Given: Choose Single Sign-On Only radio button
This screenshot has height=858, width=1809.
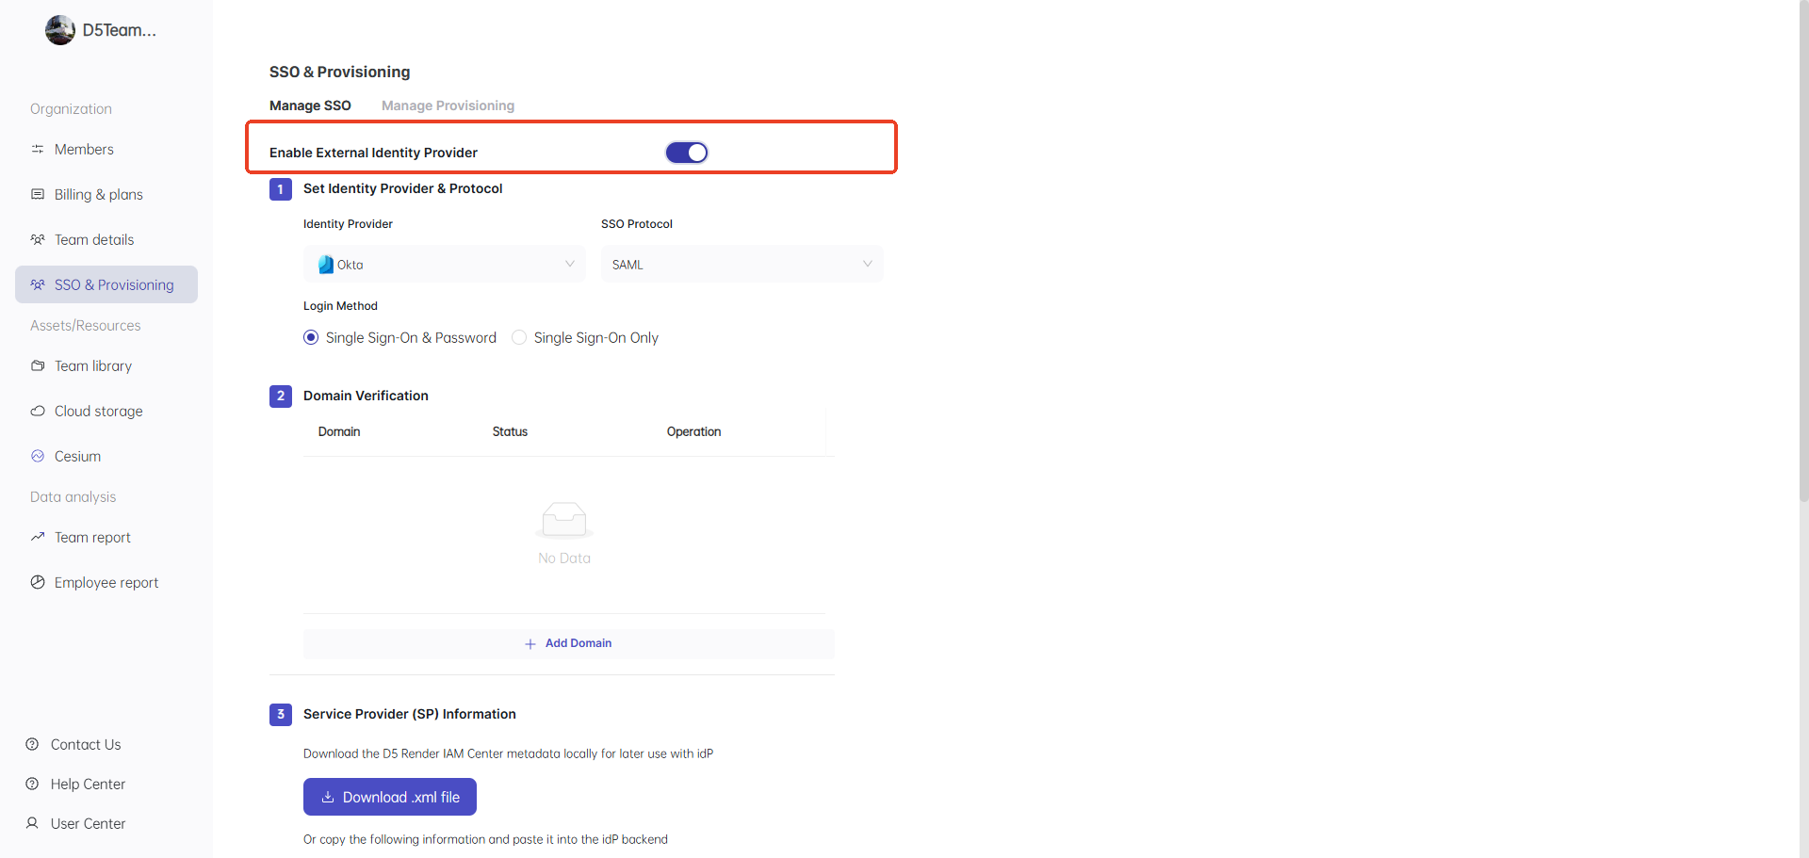Looking at the screenshot, I should [519, 338].
